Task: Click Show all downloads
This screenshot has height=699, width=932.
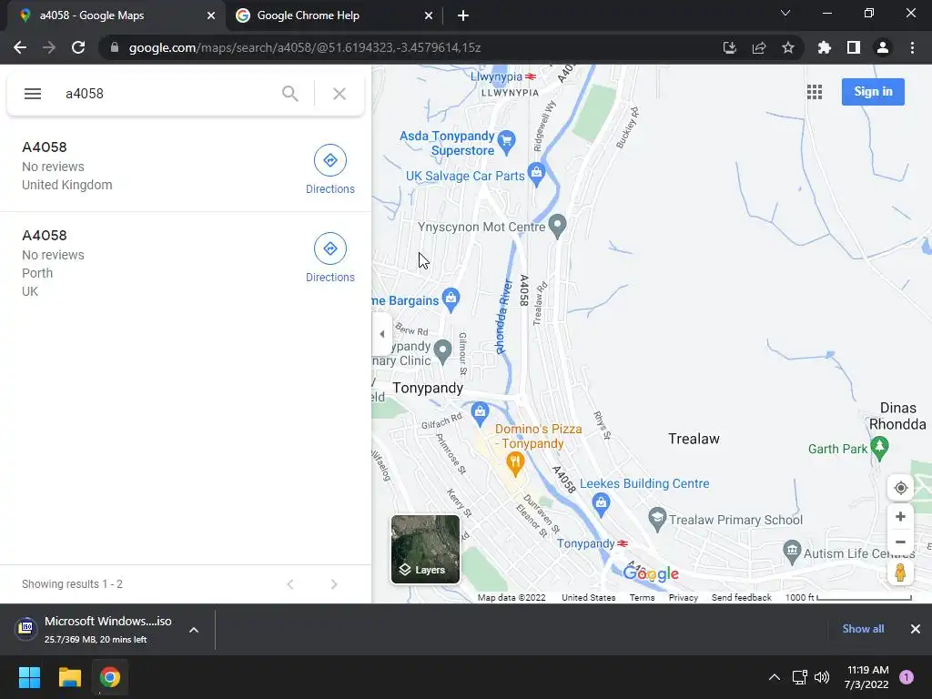Action: coord(863,629)
